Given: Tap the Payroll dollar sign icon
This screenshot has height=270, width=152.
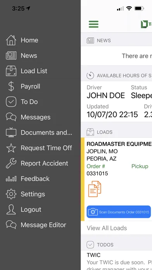Looking at the screenshot, I should [11, 86].
